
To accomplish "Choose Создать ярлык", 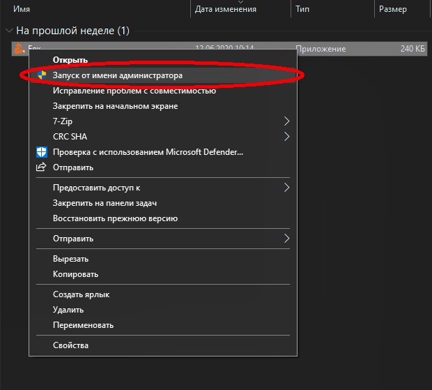I will point(163,294).
